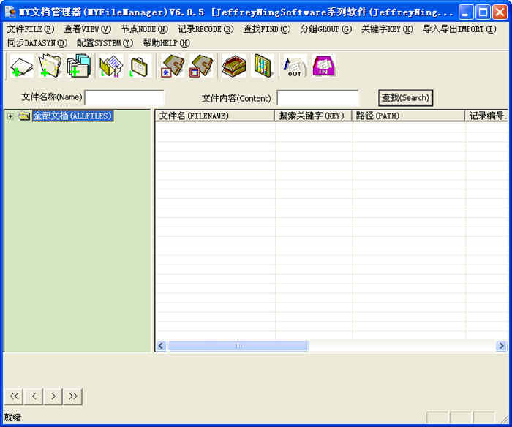The image size is (512, 427).
Task: Open the 关键字KEY menu
Action: 387,29
